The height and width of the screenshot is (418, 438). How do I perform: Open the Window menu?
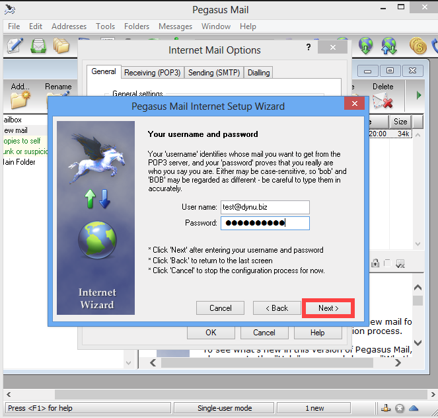[x=216, y=26]
